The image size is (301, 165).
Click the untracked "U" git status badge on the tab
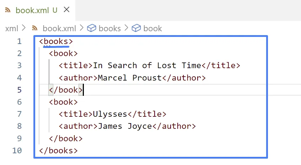point(55,10)
